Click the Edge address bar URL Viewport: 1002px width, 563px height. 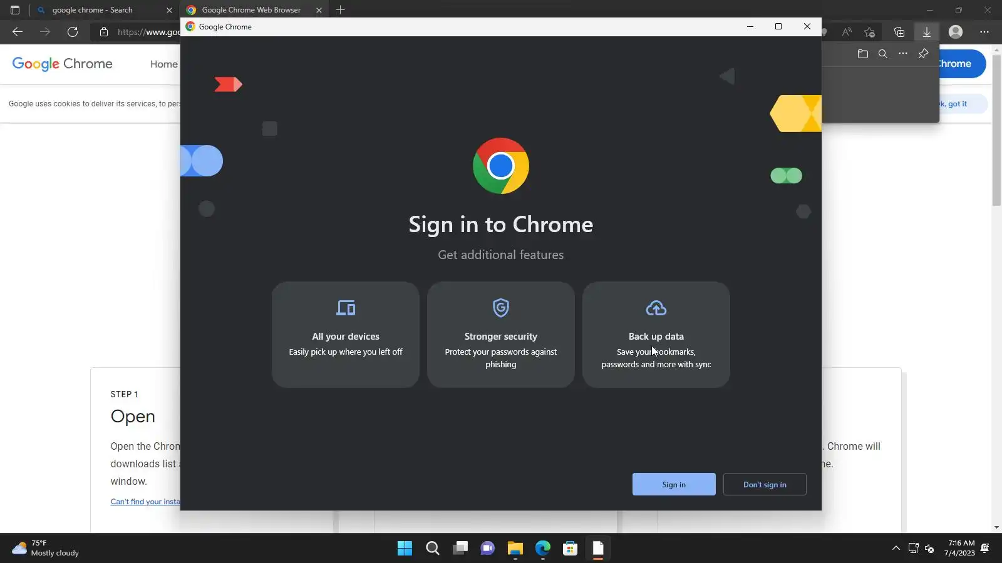149,32
